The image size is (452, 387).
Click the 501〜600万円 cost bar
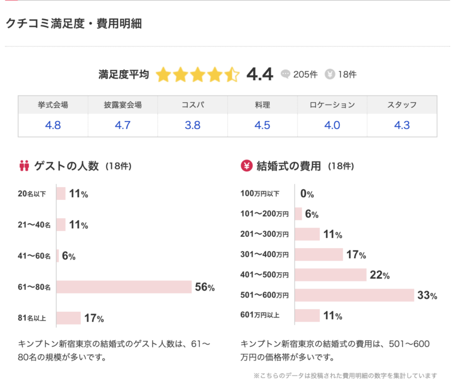click(355, 295)
